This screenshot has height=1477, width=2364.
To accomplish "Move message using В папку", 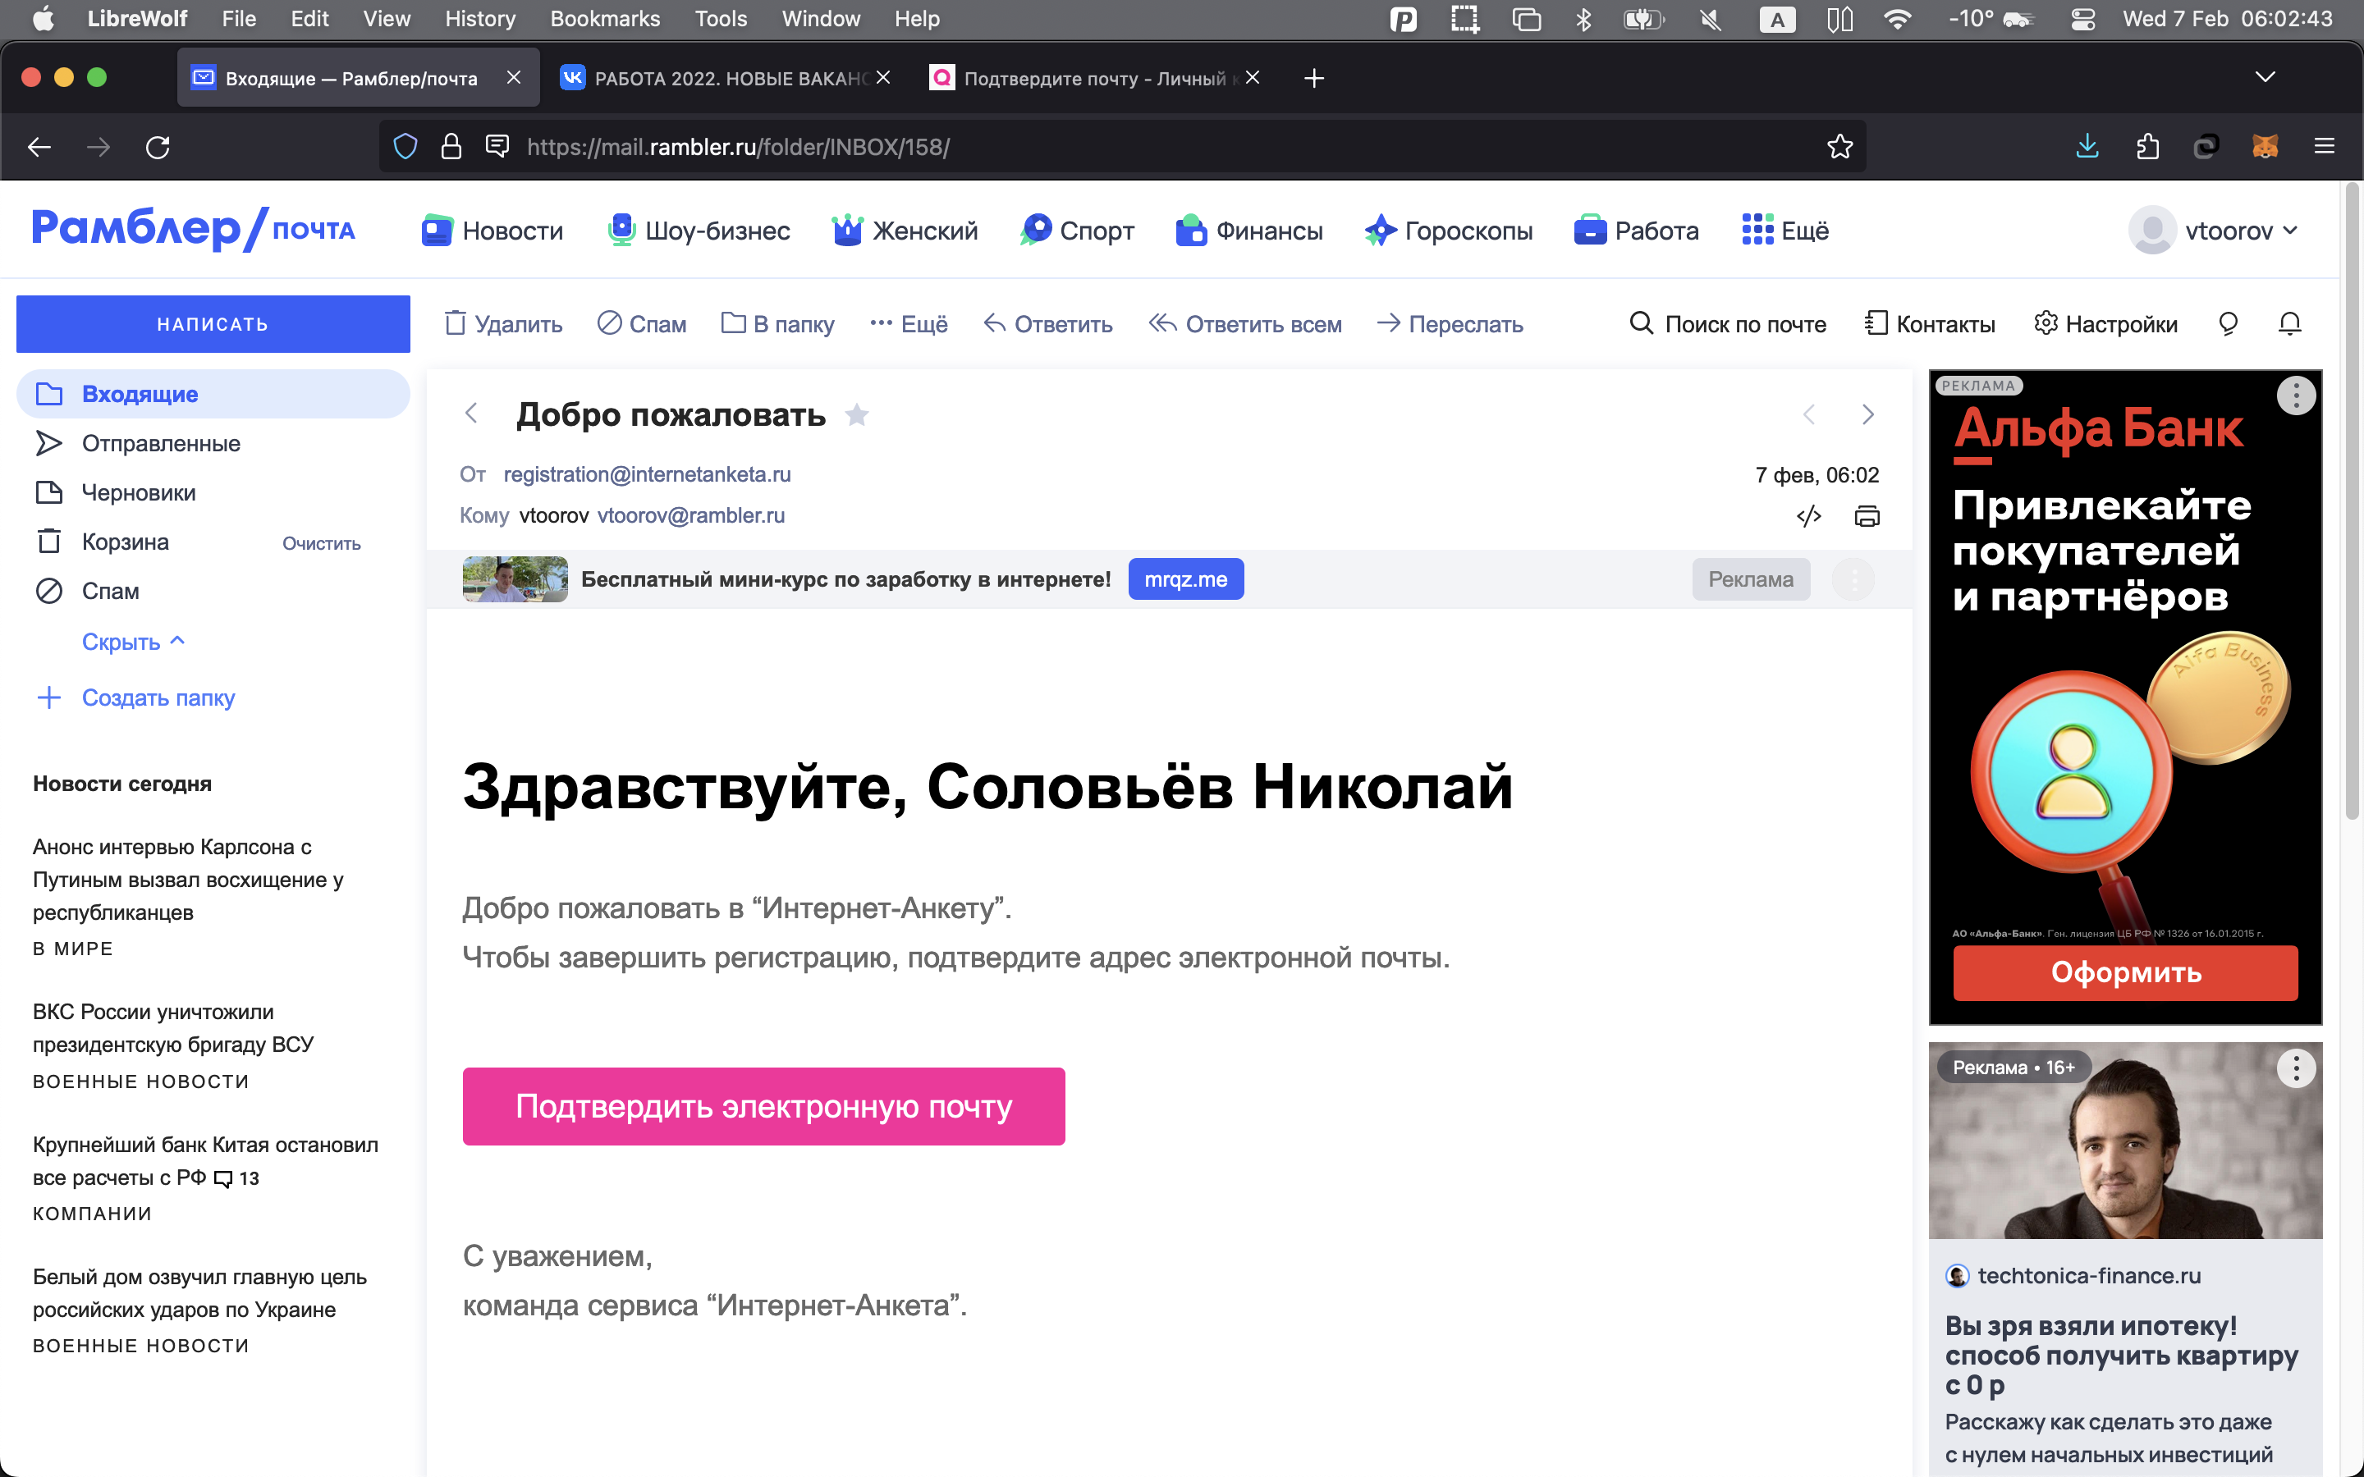I will tap(777, 323).
